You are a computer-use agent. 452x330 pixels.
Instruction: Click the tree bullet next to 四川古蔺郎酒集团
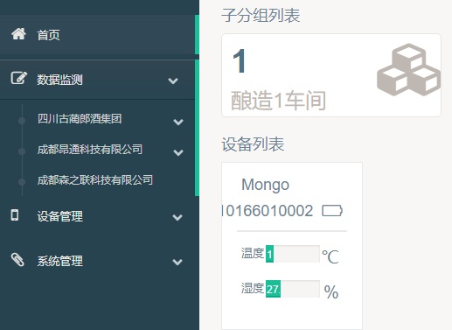[x=22, y=121]
